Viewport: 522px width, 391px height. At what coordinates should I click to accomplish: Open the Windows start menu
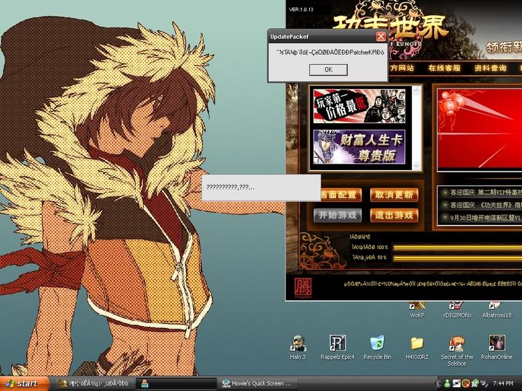(25, 384)
